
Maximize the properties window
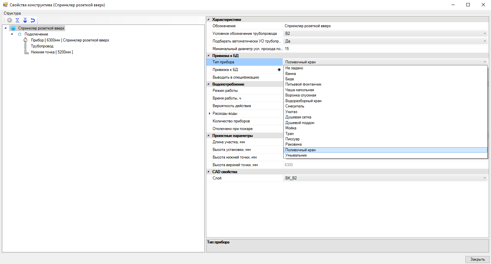click(x=468, y=5)
